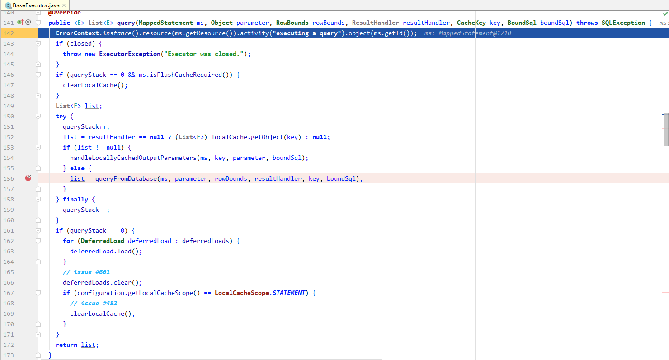Image resolution: width=669 pixels, height=360 pixels.
Task: Collapse the if (queryStack == 0 && ...) fold on line 146
Action: tap(38, 75)
